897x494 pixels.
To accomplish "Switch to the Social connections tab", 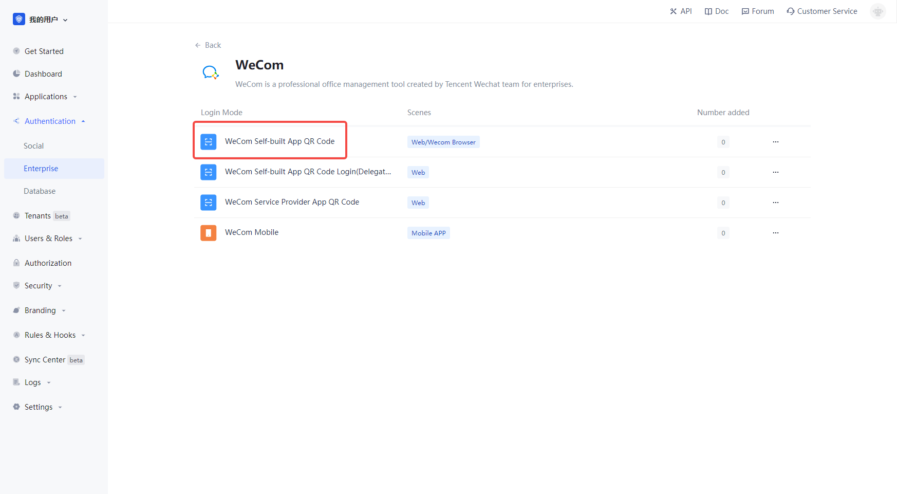I will click(33, 145).
